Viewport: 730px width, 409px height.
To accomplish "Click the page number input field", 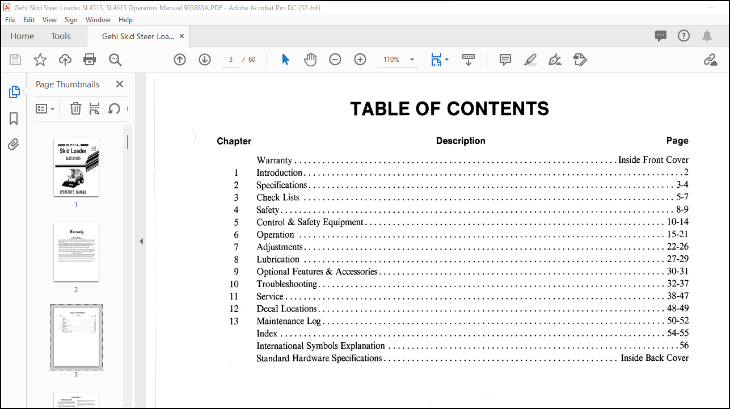I will tap(231, 60).
